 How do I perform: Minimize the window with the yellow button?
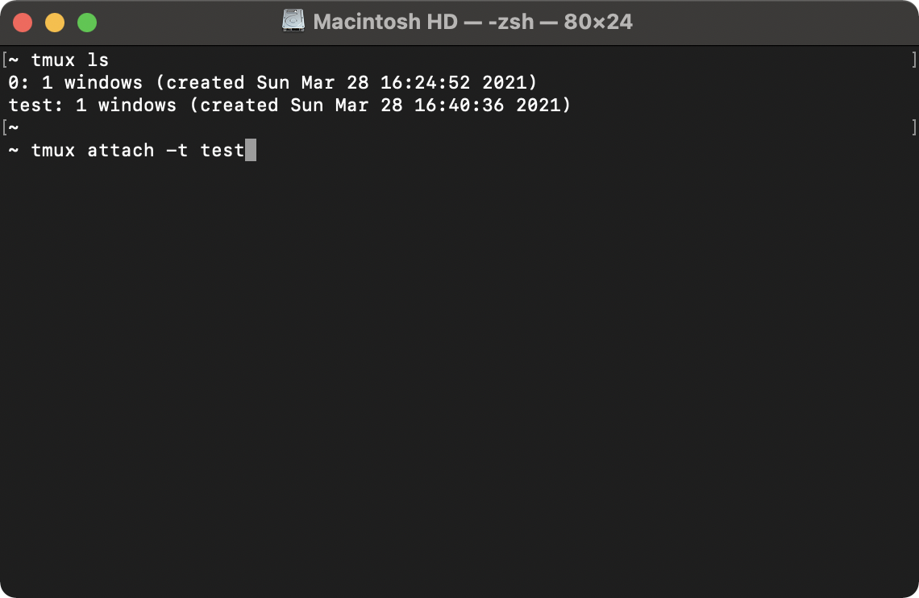tap(55, 23)
